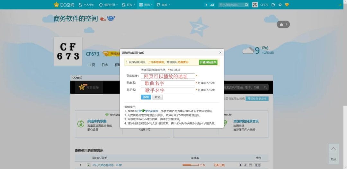Click into the 歌曲链接 input field
The image size is (347, 169).
[168, 76]
